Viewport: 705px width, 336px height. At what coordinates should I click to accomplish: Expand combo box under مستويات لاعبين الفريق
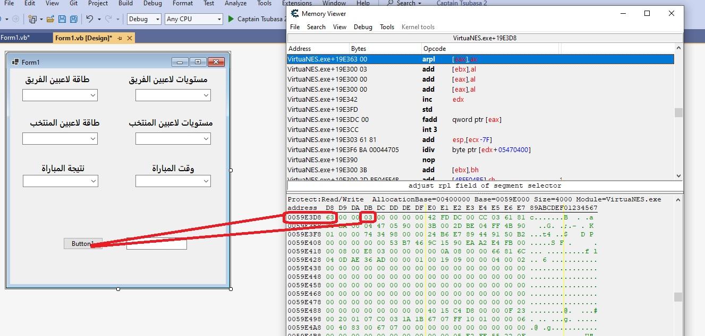tap(206, 95)
